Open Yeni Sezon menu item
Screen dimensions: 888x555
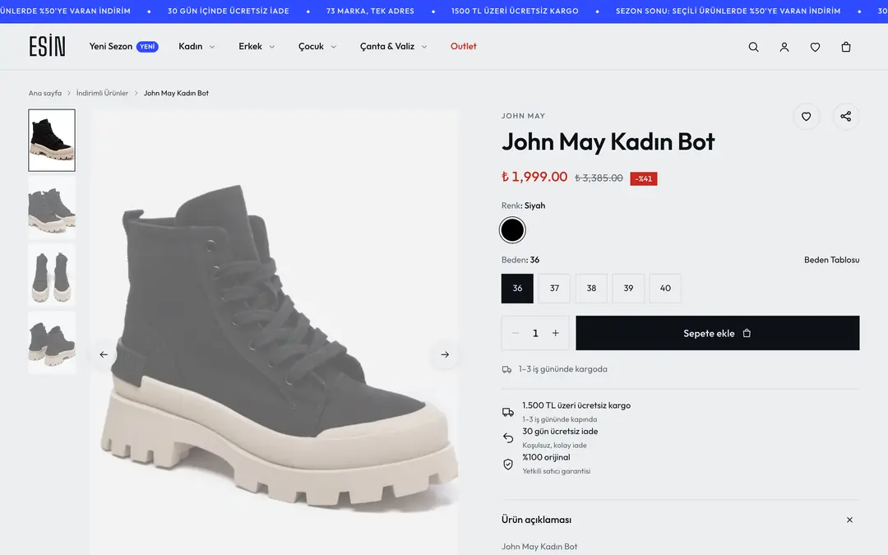coord(123,46)
